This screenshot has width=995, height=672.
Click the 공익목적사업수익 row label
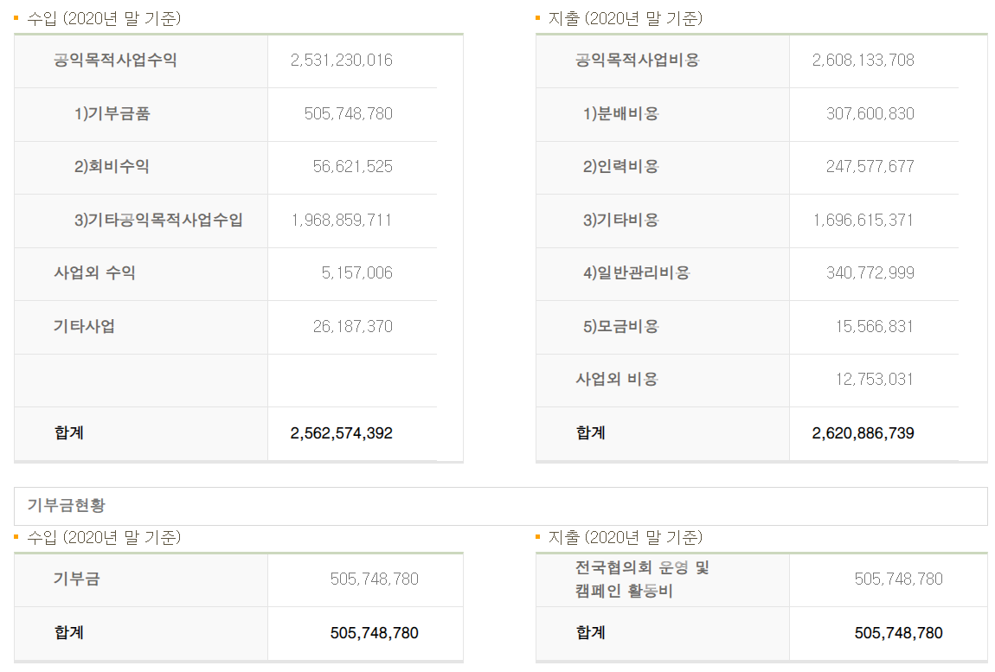coord(115,61)
